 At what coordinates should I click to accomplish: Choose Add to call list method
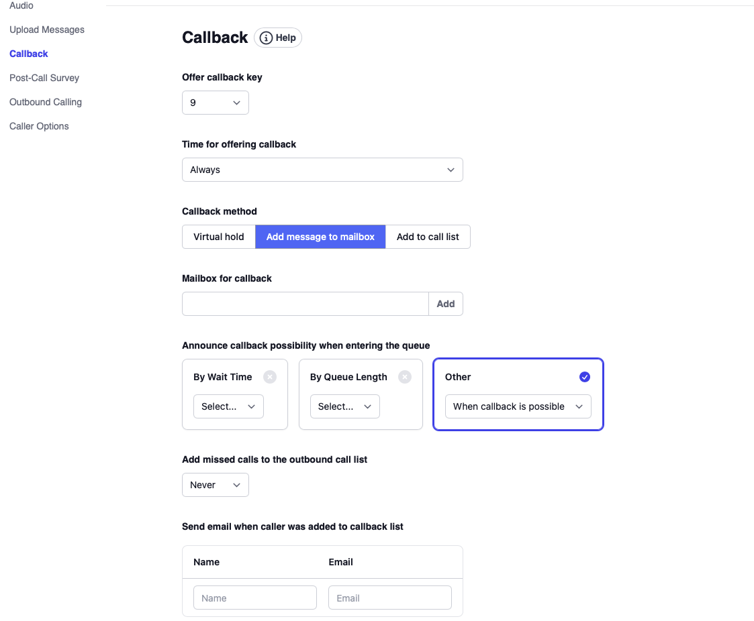(428, 237)
